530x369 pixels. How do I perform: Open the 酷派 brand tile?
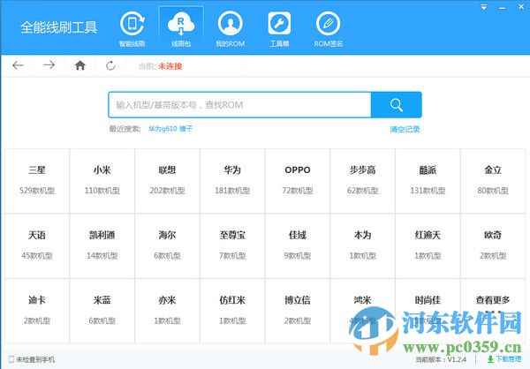coord(428,181)
